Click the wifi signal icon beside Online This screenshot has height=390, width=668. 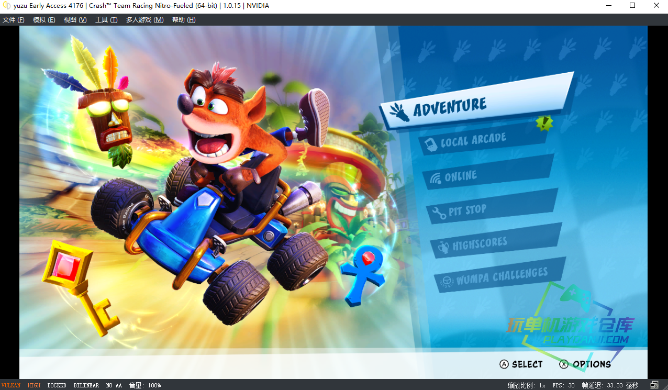click(x=435, y=179)
